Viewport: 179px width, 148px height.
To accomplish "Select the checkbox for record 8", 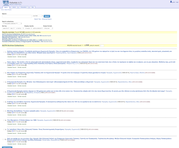I will [x=4, y=120].
